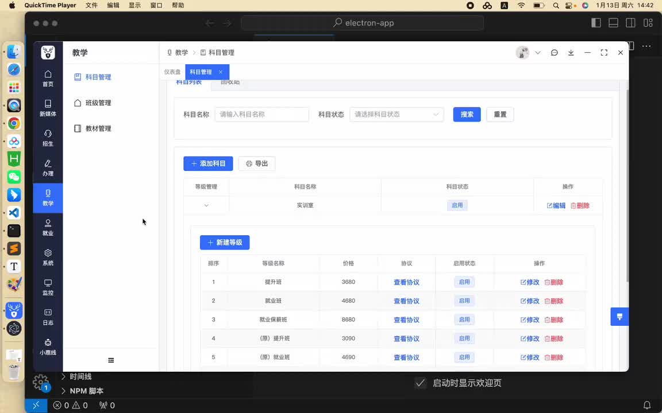Open 班级管理 in the side menu
Image resolution: width=662 pixels, height=413 pixels.
[x=93, y=103]
